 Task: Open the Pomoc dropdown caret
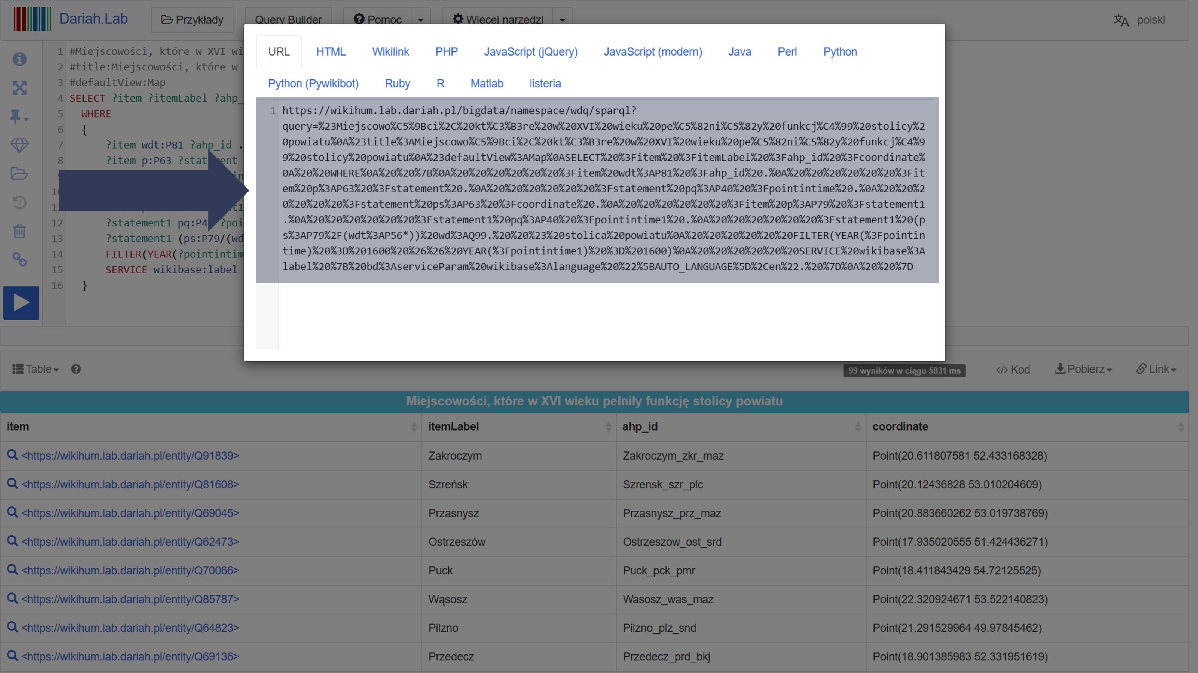click(420, 20)
